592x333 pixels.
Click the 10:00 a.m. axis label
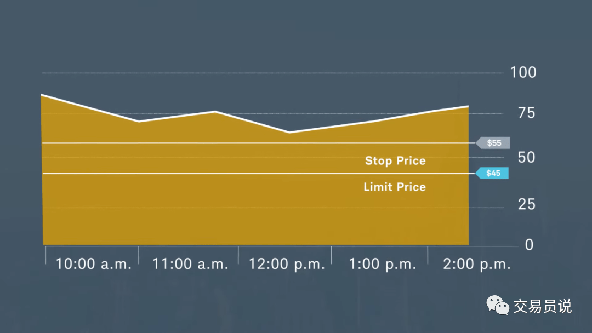click(94, 264)
